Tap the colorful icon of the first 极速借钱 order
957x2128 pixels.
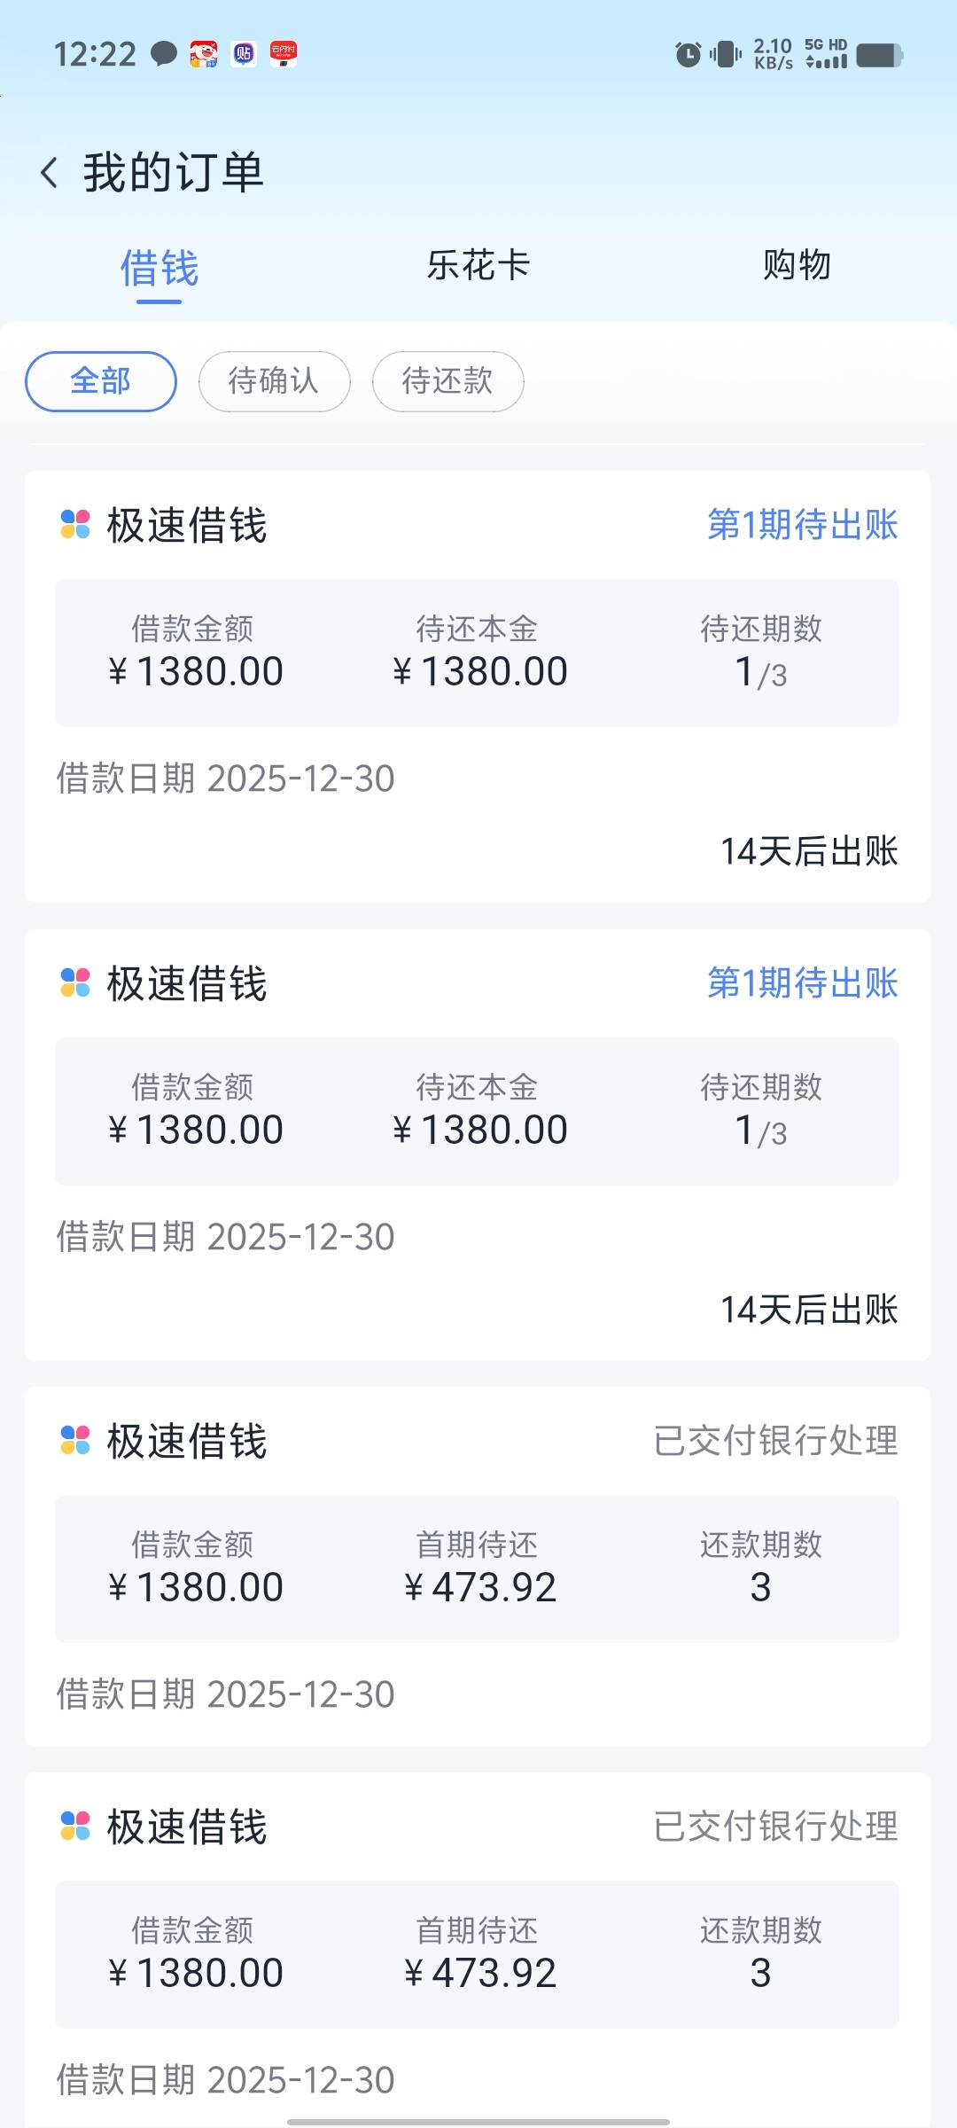click(75, 524)
